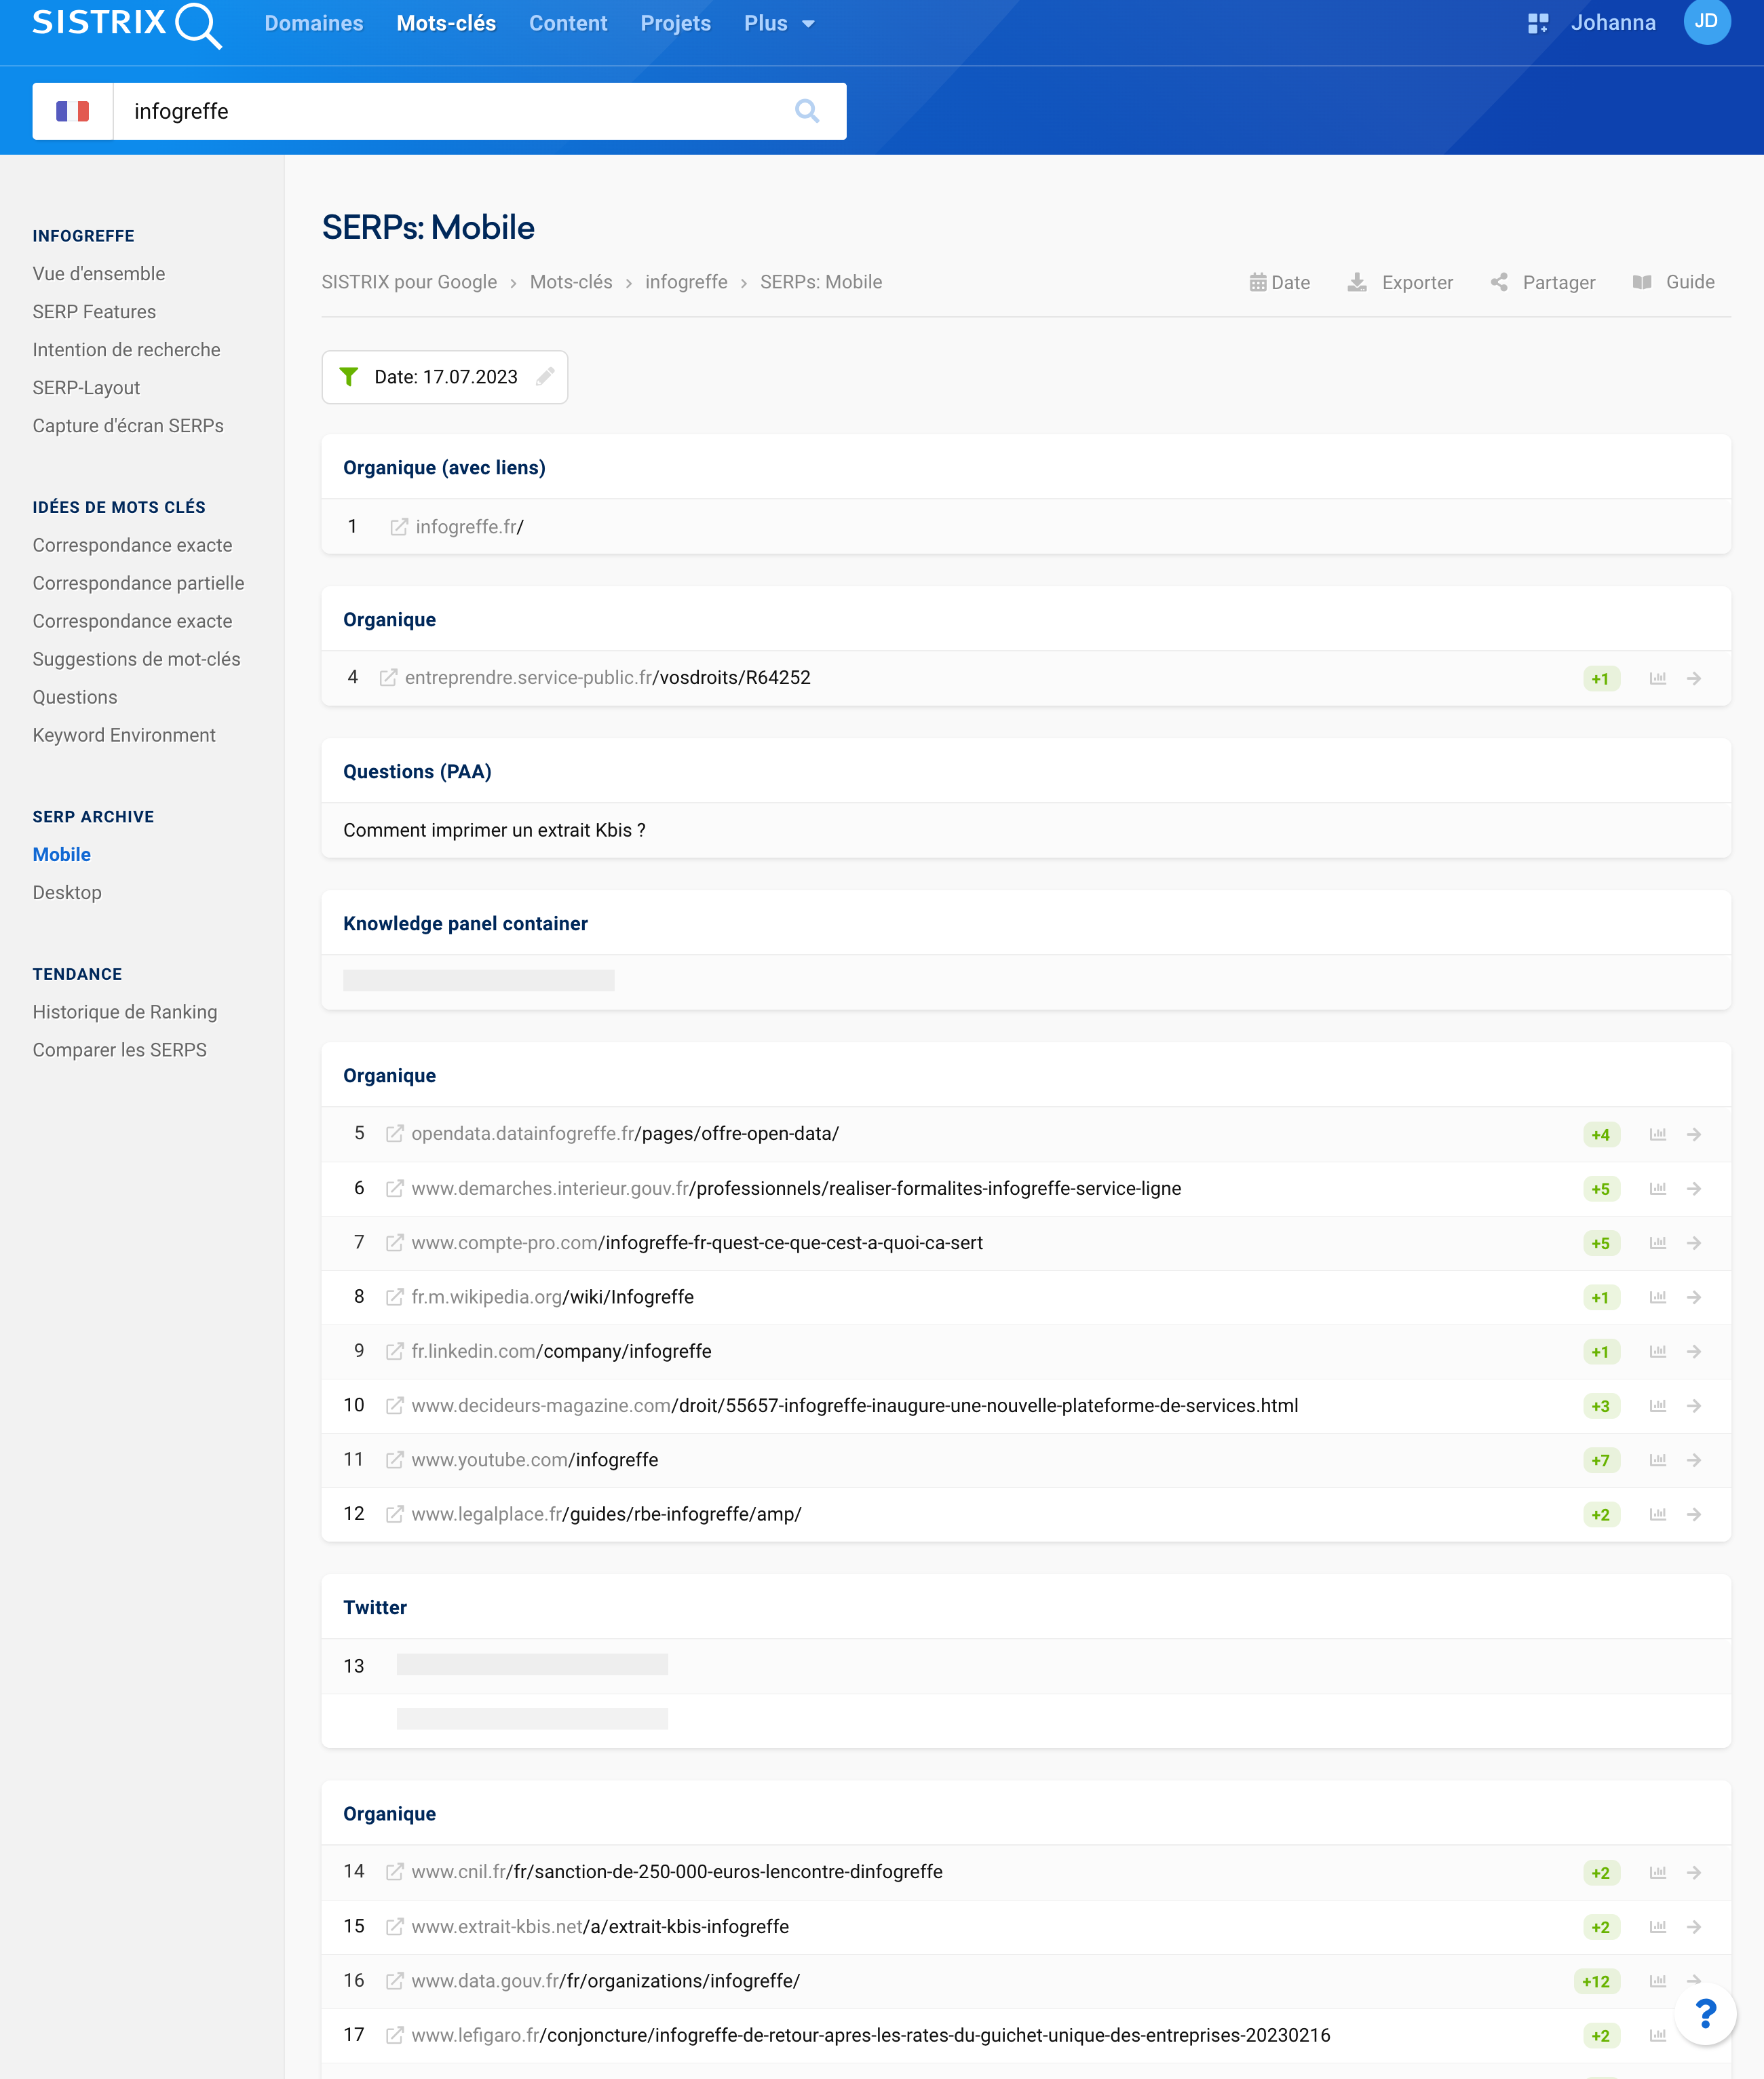The image size is (1764, 2079).
Task: Click SISTRIX pour Google breadcrumb
Action: (x=409, y=283)
